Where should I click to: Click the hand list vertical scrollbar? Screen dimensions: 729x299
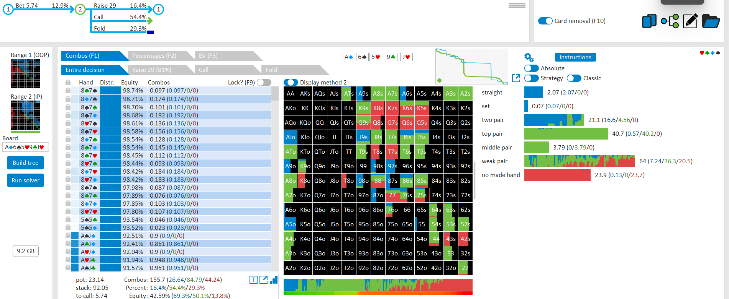click(x=275, y=179)
